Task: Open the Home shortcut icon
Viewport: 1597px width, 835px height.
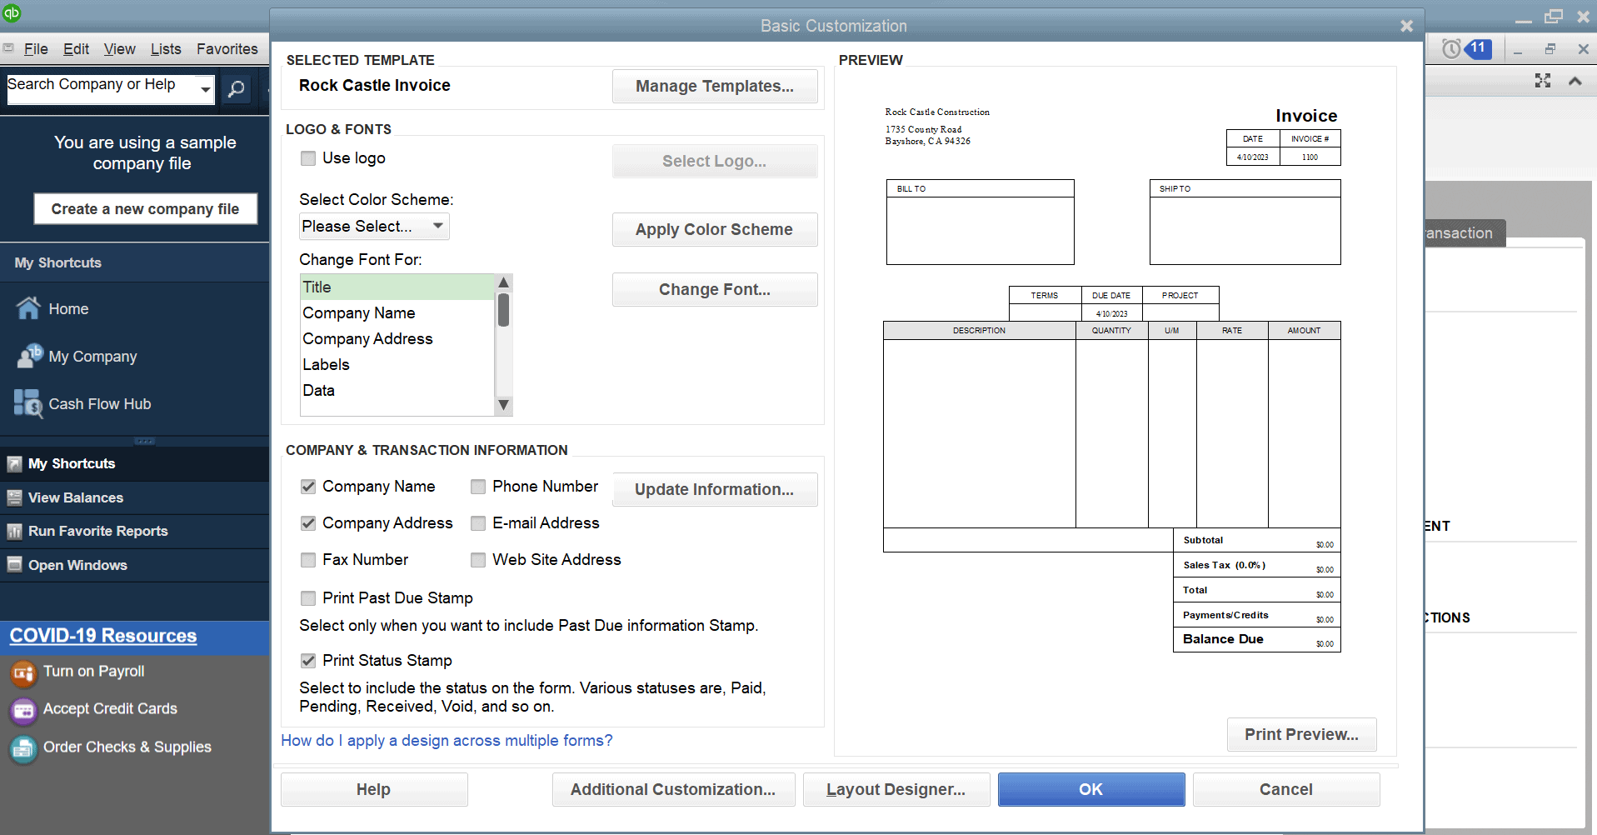Action: coord(28,308)
